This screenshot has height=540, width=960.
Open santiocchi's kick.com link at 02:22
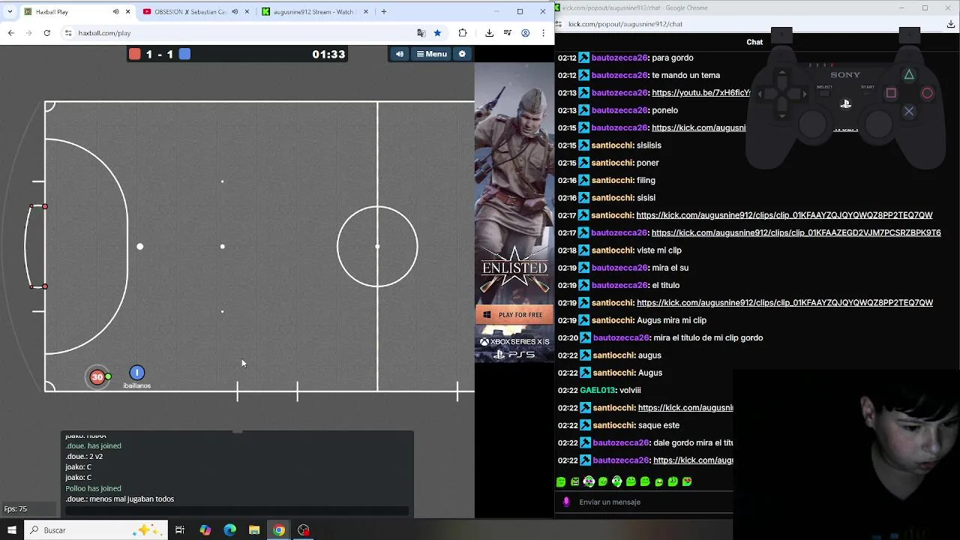pos(685,408)
